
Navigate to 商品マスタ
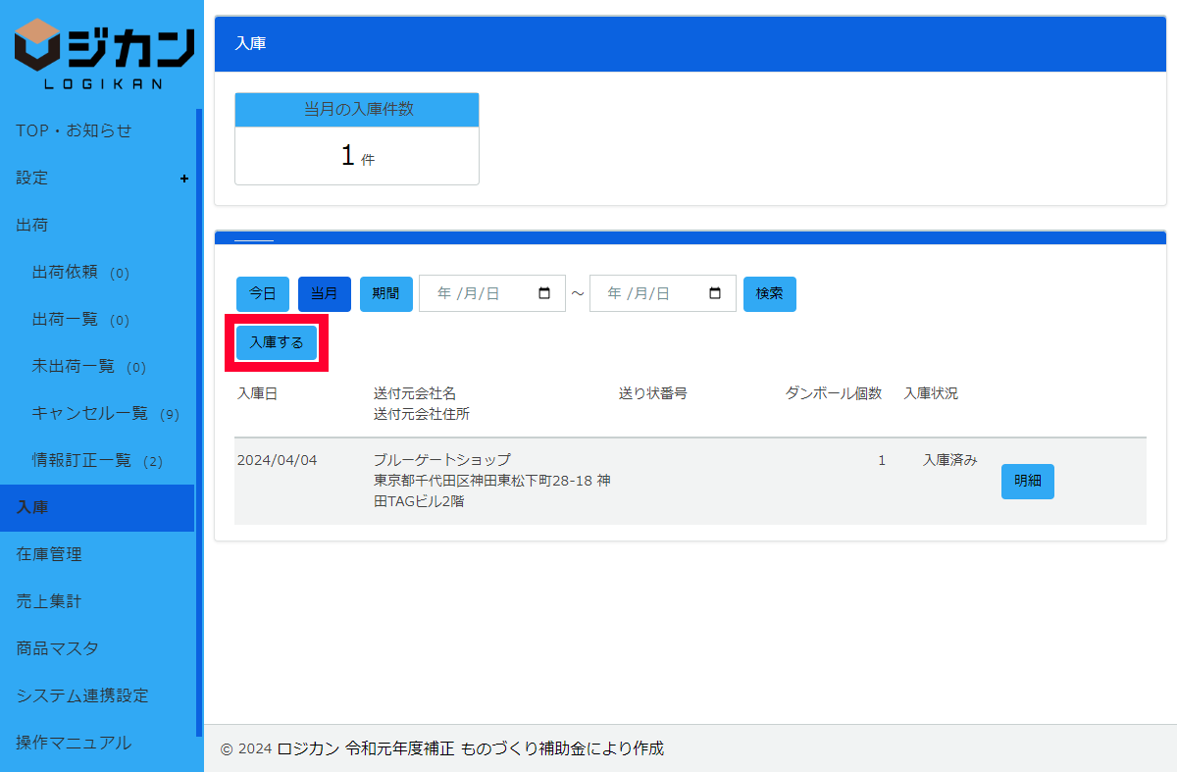coord(57,648)
